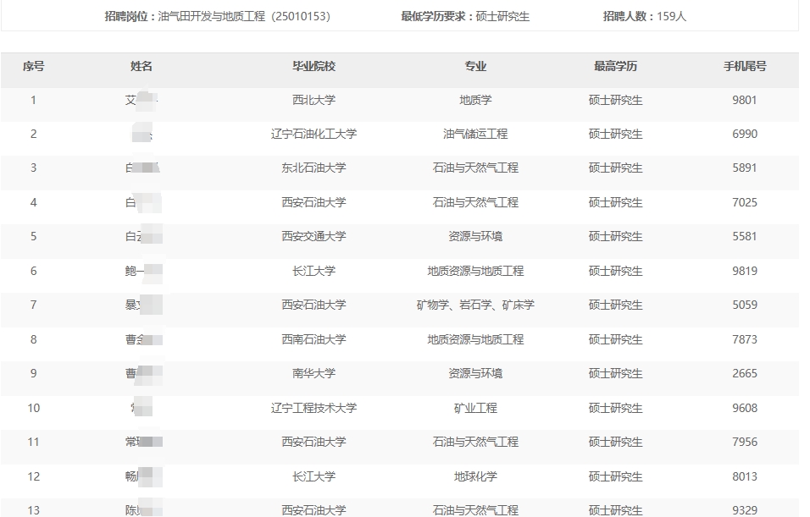Screen dimensions: 810x517
Task: Select the 南华大学 cell
Action: click(313, 373)
